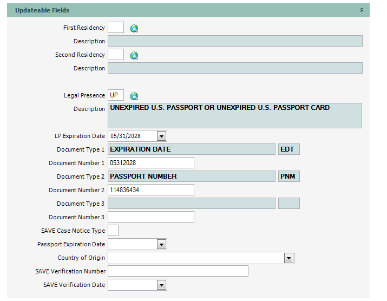The width and height of the screenshot is (387, 301).
Task: Click the PASSPORT NUMBER Document Type 2 field
Action: 192,176
